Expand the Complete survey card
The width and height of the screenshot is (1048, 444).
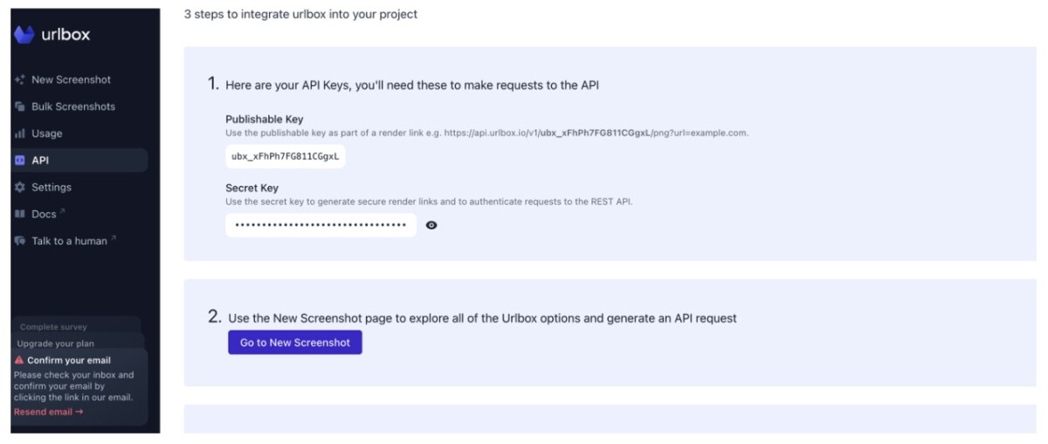pyautogui.click(x=76, y=327)
